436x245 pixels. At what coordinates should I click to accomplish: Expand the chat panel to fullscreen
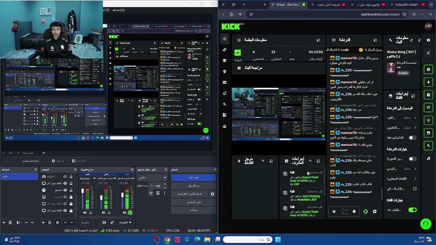point(375,40)
